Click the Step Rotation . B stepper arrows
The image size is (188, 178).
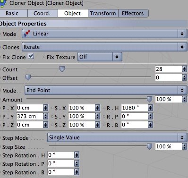(77, 172)
